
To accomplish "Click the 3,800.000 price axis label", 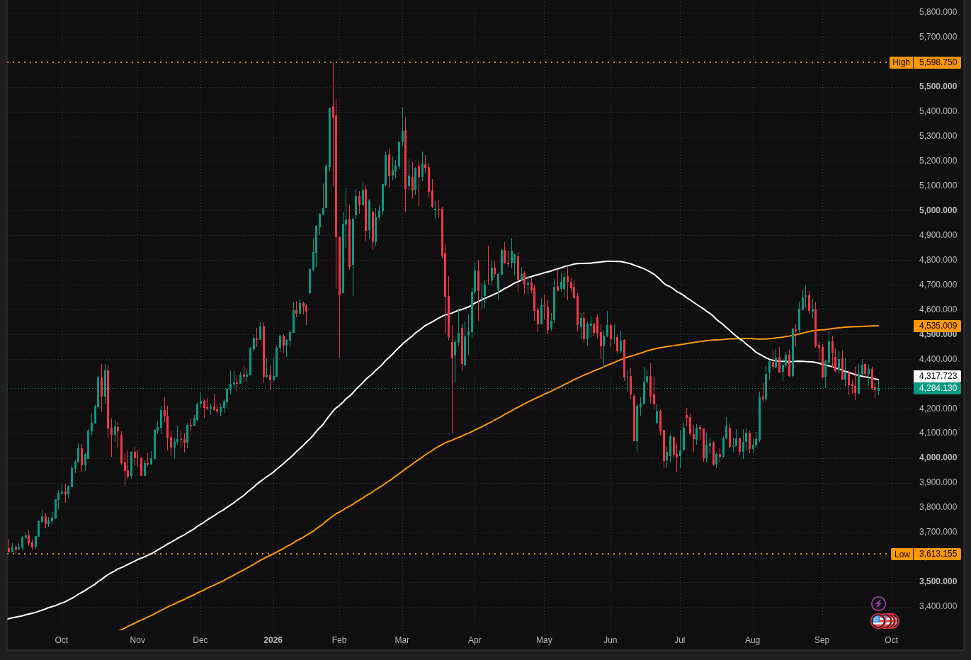I will click(938, 507).
